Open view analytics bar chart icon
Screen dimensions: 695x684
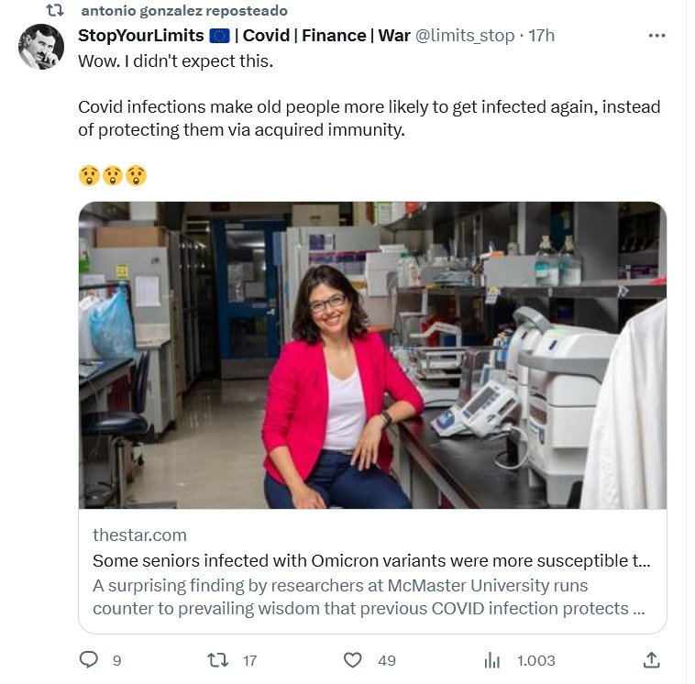(x=491, y=659)
